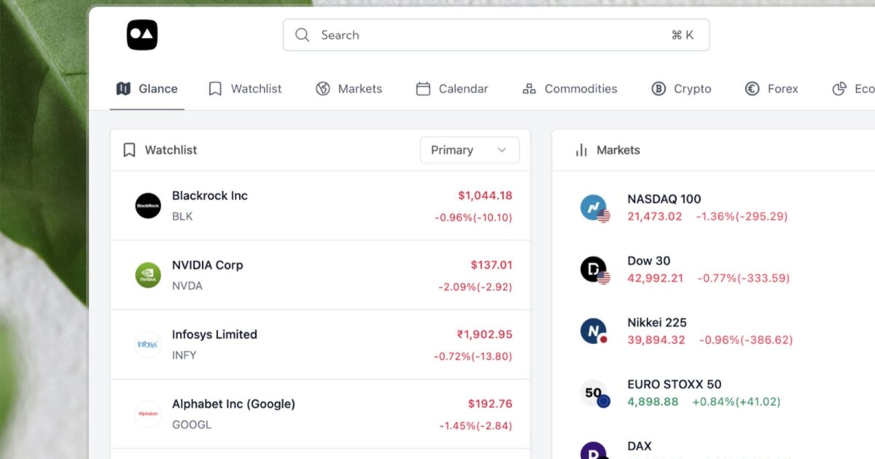Click the Watchlist panel bookmark icon
Image resolution: width=875 pixels, height=459 pixels.
(x=130, y=150)
